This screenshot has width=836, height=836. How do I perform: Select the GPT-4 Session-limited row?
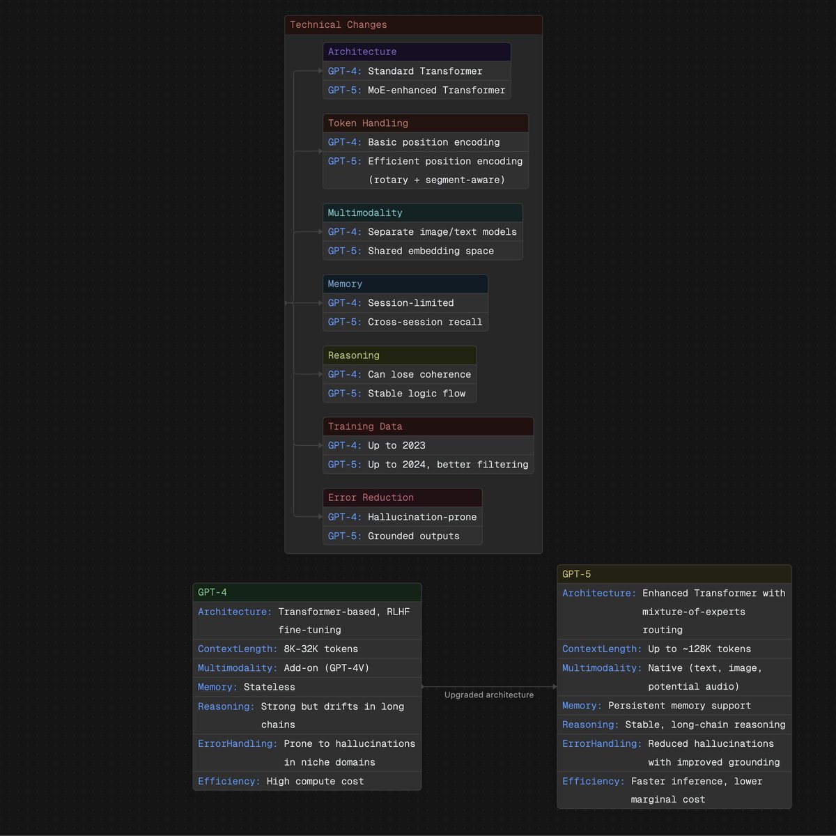[x=405, y=303]
